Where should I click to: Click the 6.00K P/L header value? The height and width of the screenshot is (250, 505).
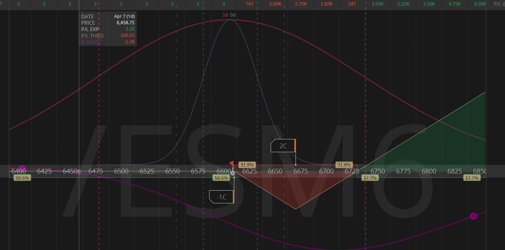click(480, 4)
